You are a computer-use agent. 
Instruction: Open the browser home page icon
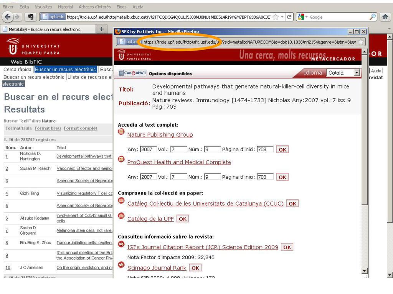pos(385,17)
